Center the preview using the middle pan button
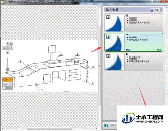This screenshot has width=168, height=131. pos(7,48)
